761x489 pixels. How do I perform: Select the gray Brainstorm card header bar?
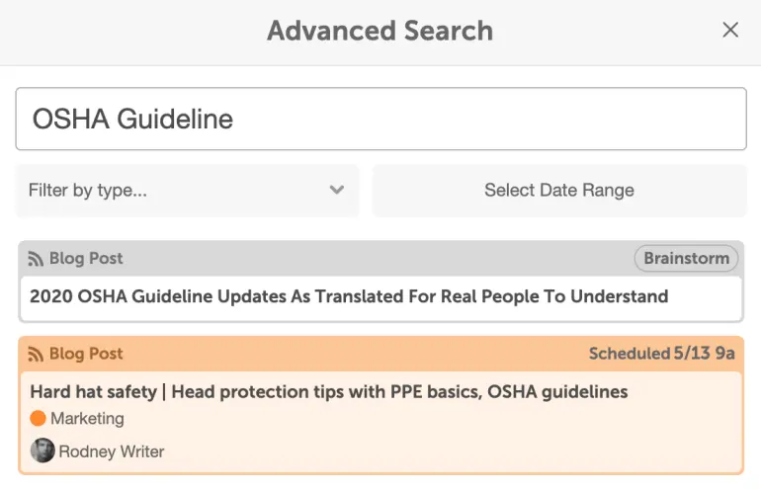point(380,259)
